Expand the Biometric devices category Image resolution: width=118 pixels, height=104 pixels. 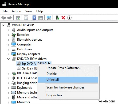coord(9,40)
